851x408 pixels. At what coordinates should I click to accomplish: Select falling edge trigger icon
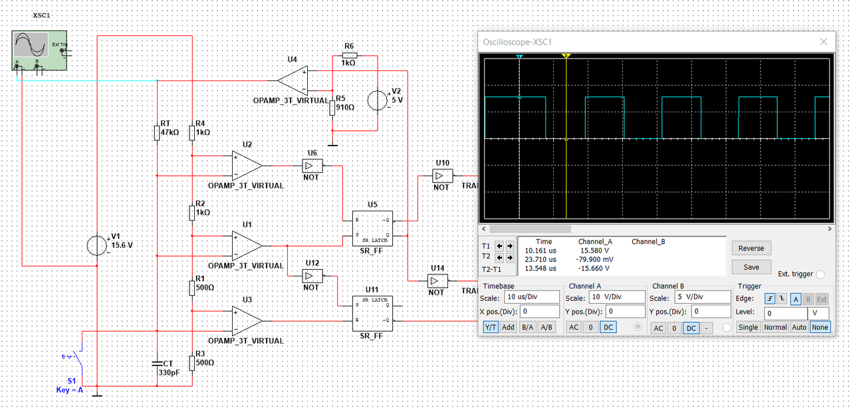781,299
